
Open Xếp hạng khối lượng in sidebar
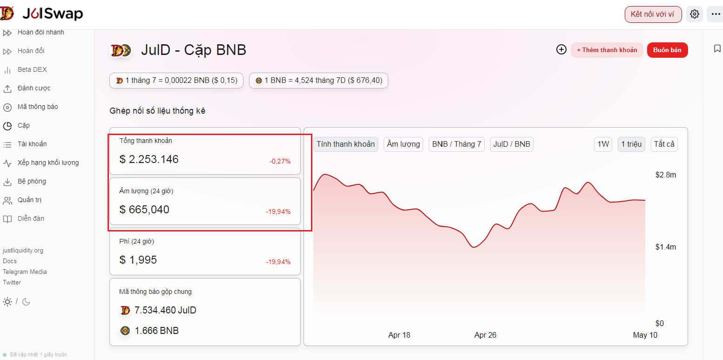pos(48,163)
